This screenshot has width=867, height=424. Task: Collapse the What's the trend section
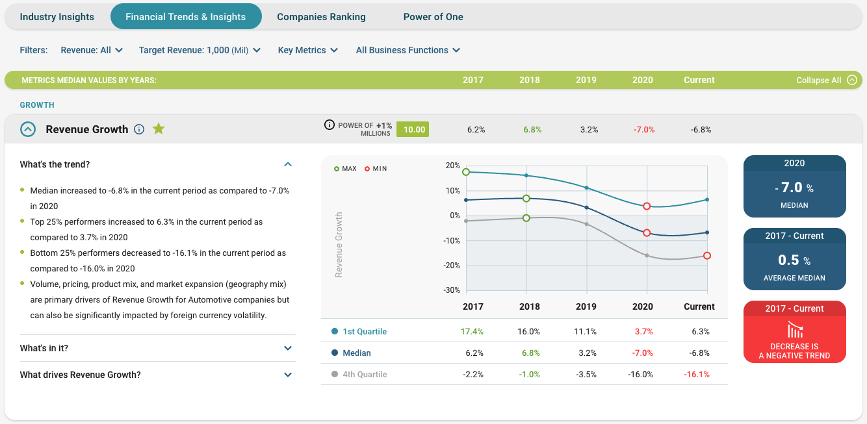coord(287,165)
